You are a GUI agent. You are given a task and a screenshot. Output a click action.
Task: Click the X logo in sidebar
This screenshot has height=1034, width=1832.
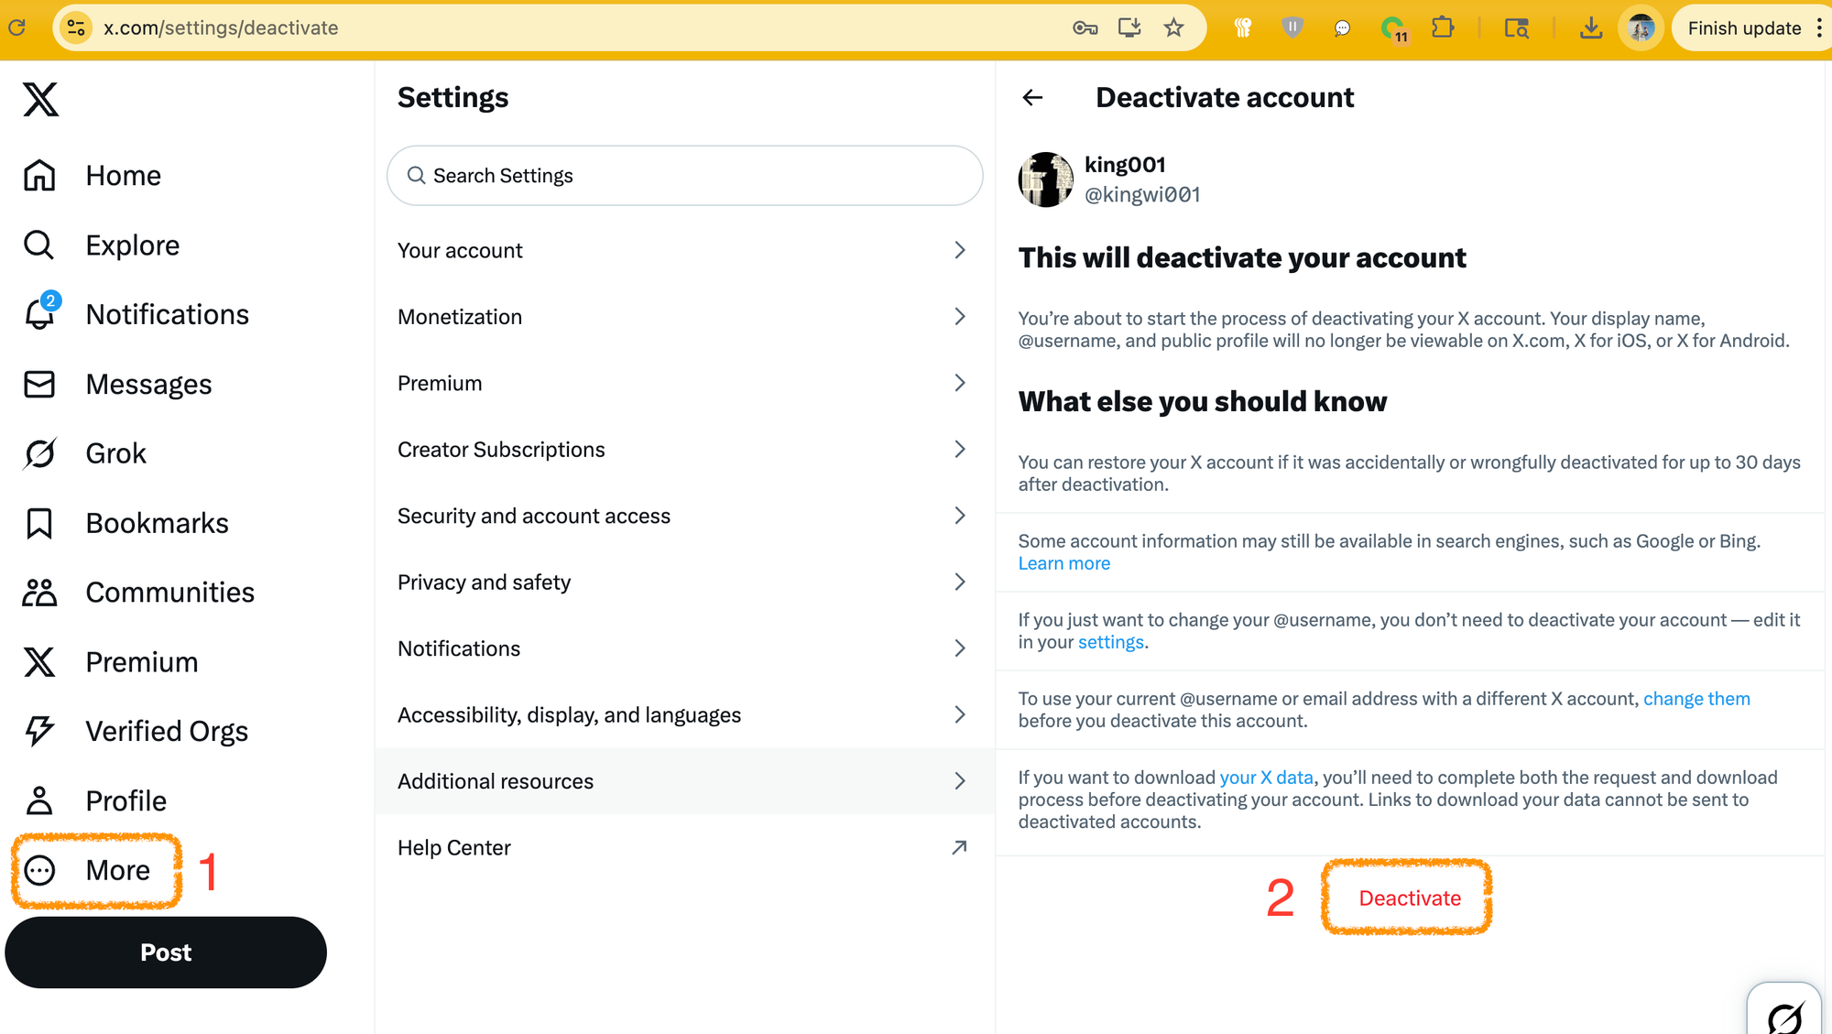pyautogui.click(x=40, y=99)
